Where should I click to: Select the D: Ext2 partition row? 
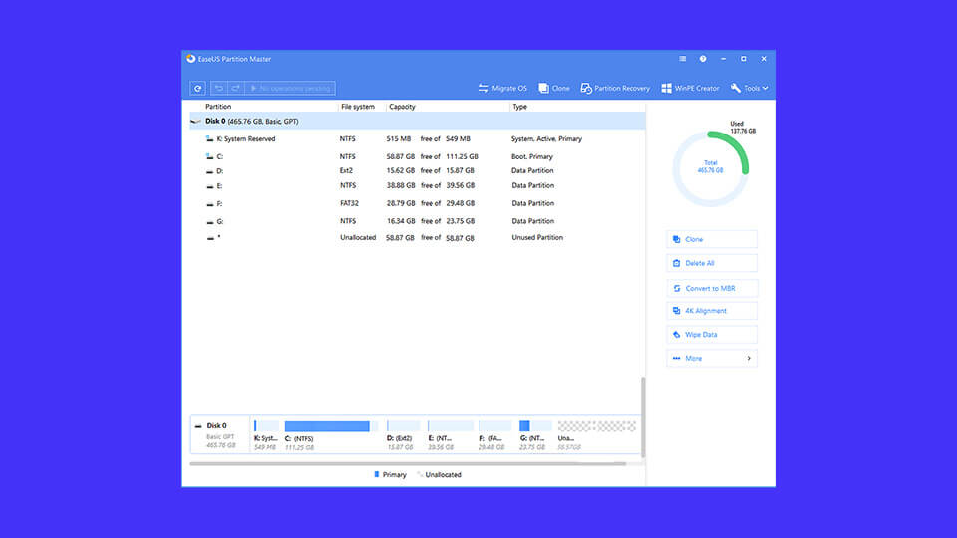tap(418, 170)
